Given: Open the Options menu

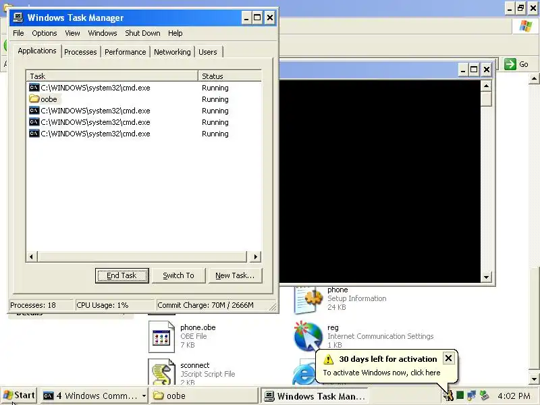Looking at the screenshot, I should pos(44,33).
